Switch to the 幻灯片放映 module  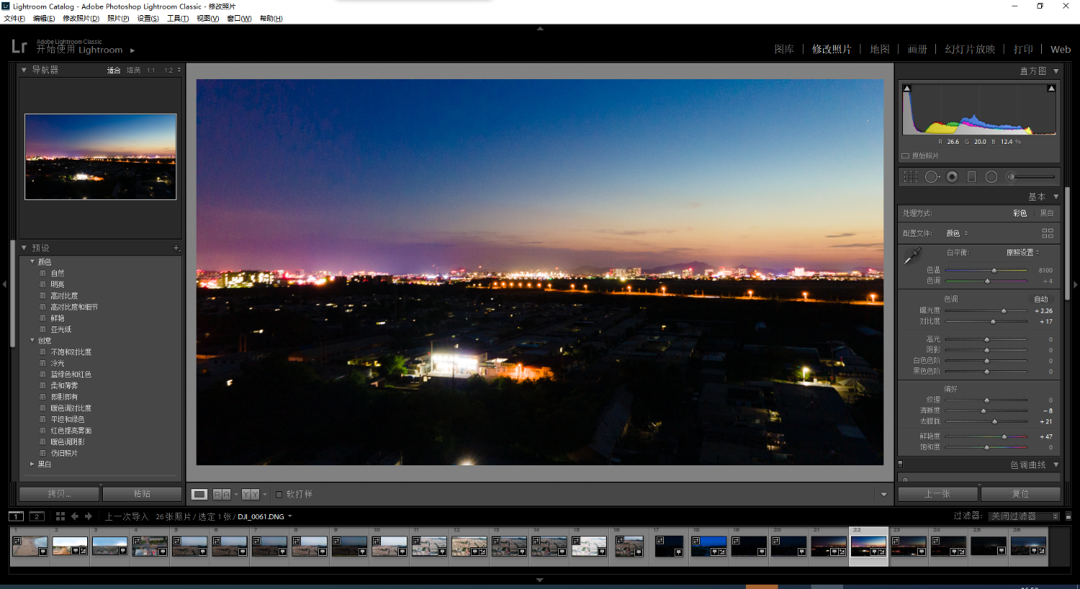click(970, 50)
